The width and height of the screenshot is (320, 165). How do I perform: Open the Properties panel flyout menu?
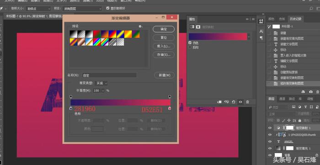[253, 19]
